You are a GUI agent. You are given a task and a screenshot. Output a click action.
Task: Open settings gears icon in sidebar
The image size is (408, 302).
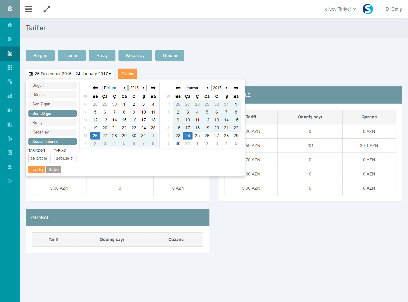[x=10, y=139]
